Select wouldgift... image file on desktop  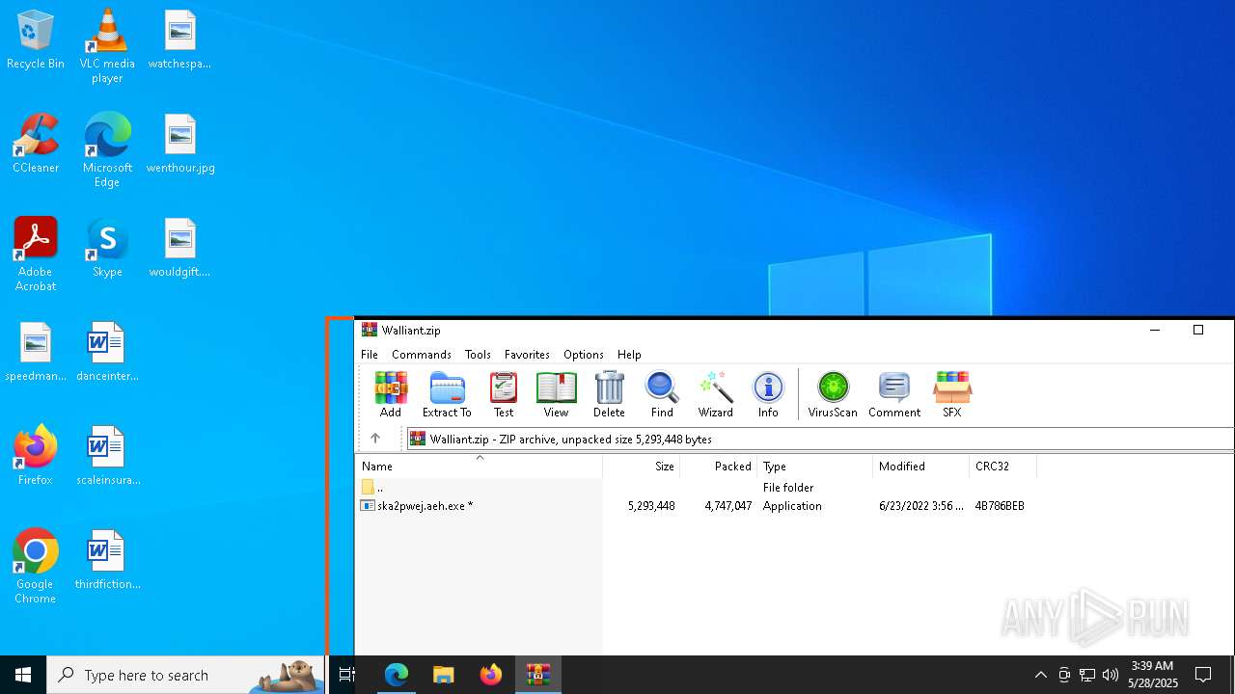(x=180, y=248)
